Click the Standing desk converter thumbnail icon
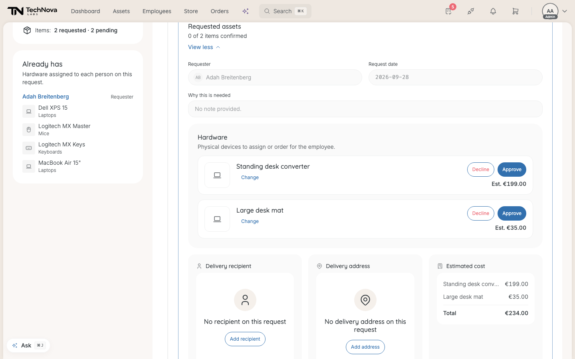The height and width of the screenshot is (359, 575). pos(217,175)
